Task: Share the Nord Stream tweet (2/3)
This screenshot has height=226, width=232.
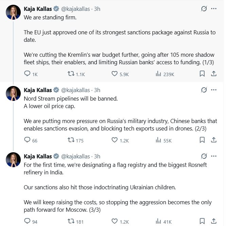Action: click(214, 140)
